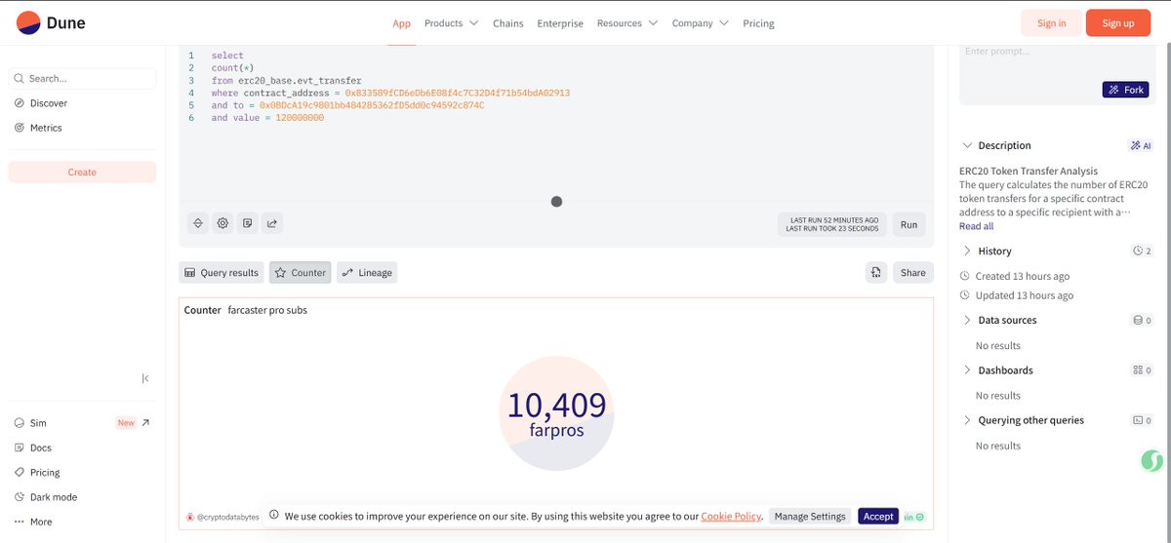Open Pricing in top navigation
This screenshot has width=1171, height=543.
(x=758, y=23)
